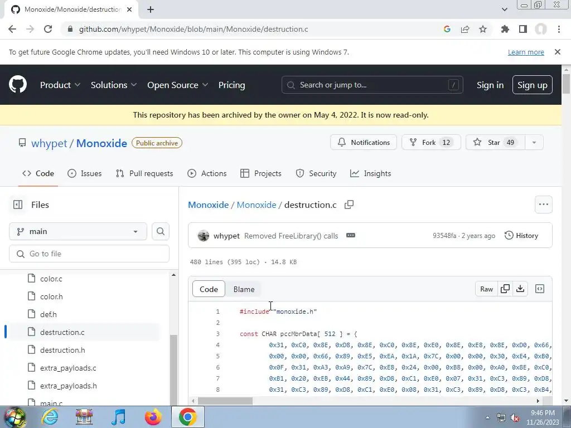Open the Chrome extensions puzzle icon
The height and width of the screenshot is (428, 571).
pyautogui.click(x=505, y=29)
